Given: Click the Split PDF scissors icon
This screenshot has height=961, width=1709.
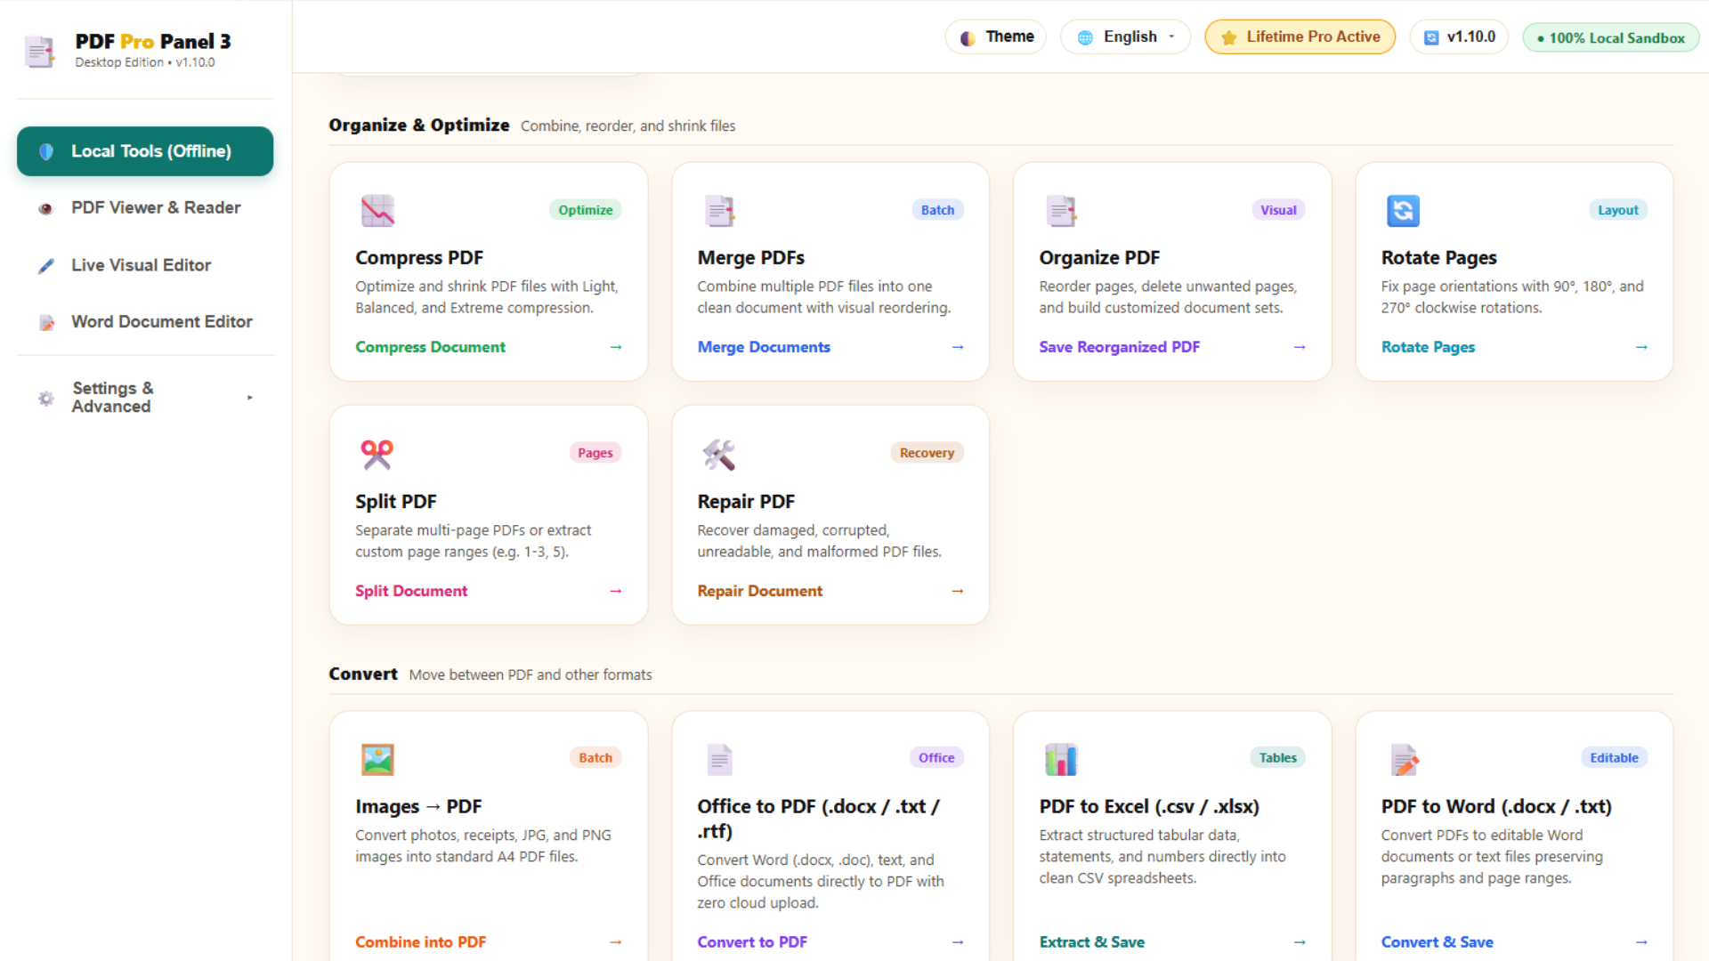Looking at the screenshot, I should pos(377,455).
